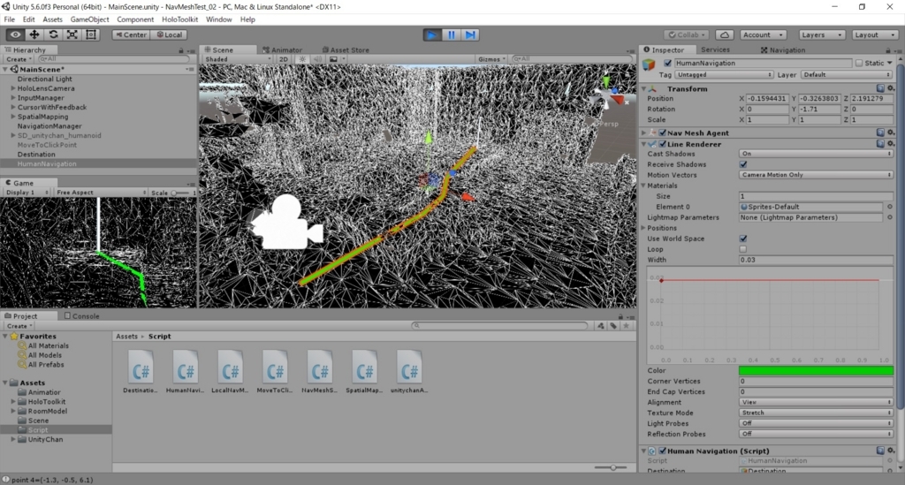Open the green Color swatch
The width and height of the screenshot is (905, 485).
coord(816,370)
